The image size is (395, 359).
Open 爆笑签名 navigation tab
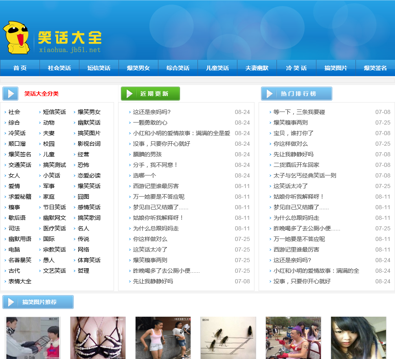375,68
